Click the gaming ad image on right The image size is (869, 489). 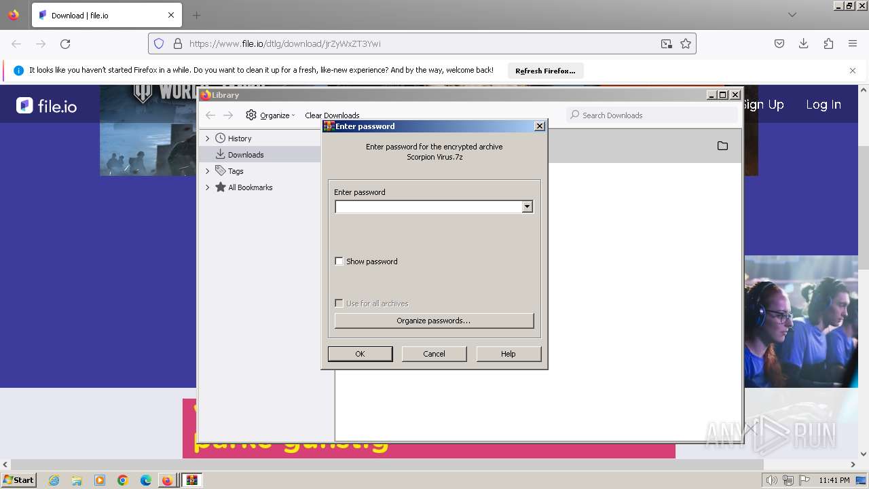click(x=801, y=321)
